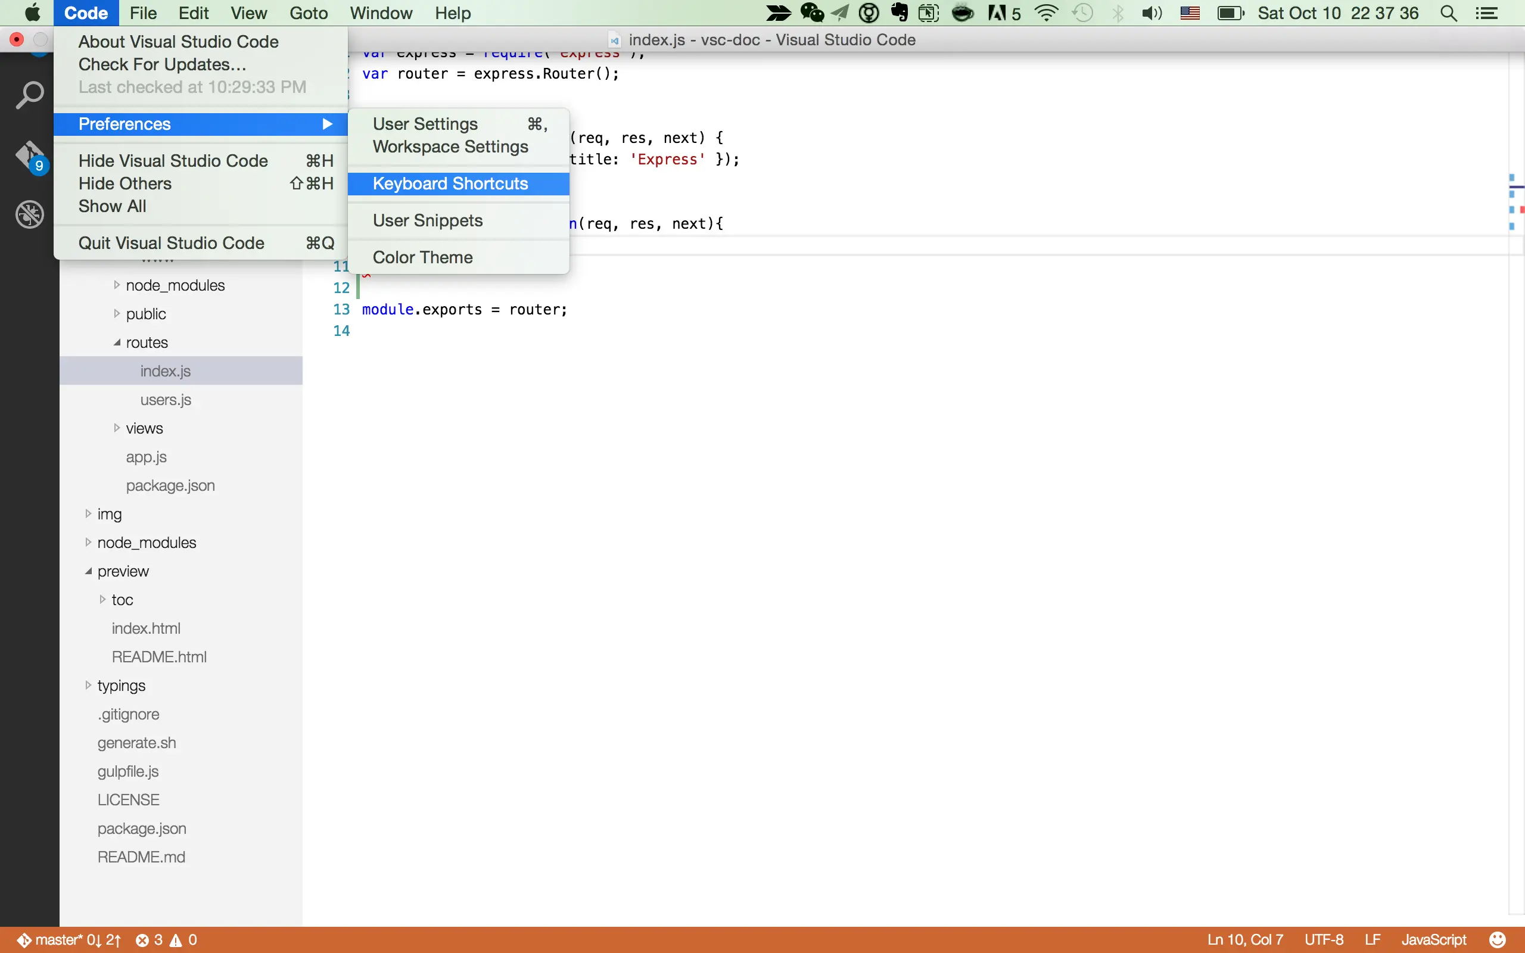1525x953 pixels.
Task: Open Spotlight search in the menu bar
Action: point(1448,13)
